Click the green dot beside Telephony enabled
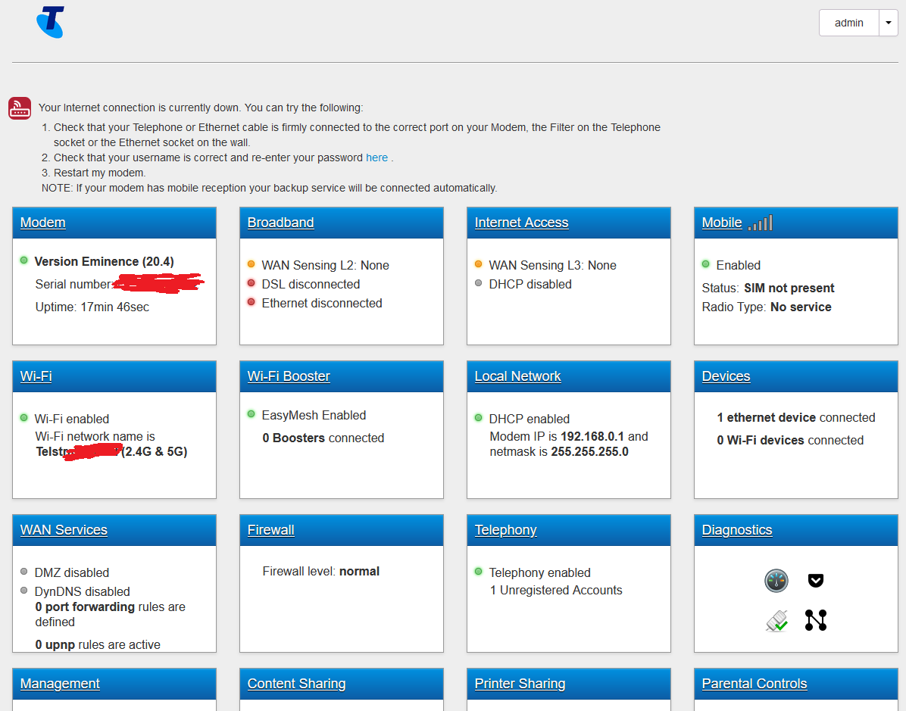Screen dimensions: 906x711 coord(479,571)
